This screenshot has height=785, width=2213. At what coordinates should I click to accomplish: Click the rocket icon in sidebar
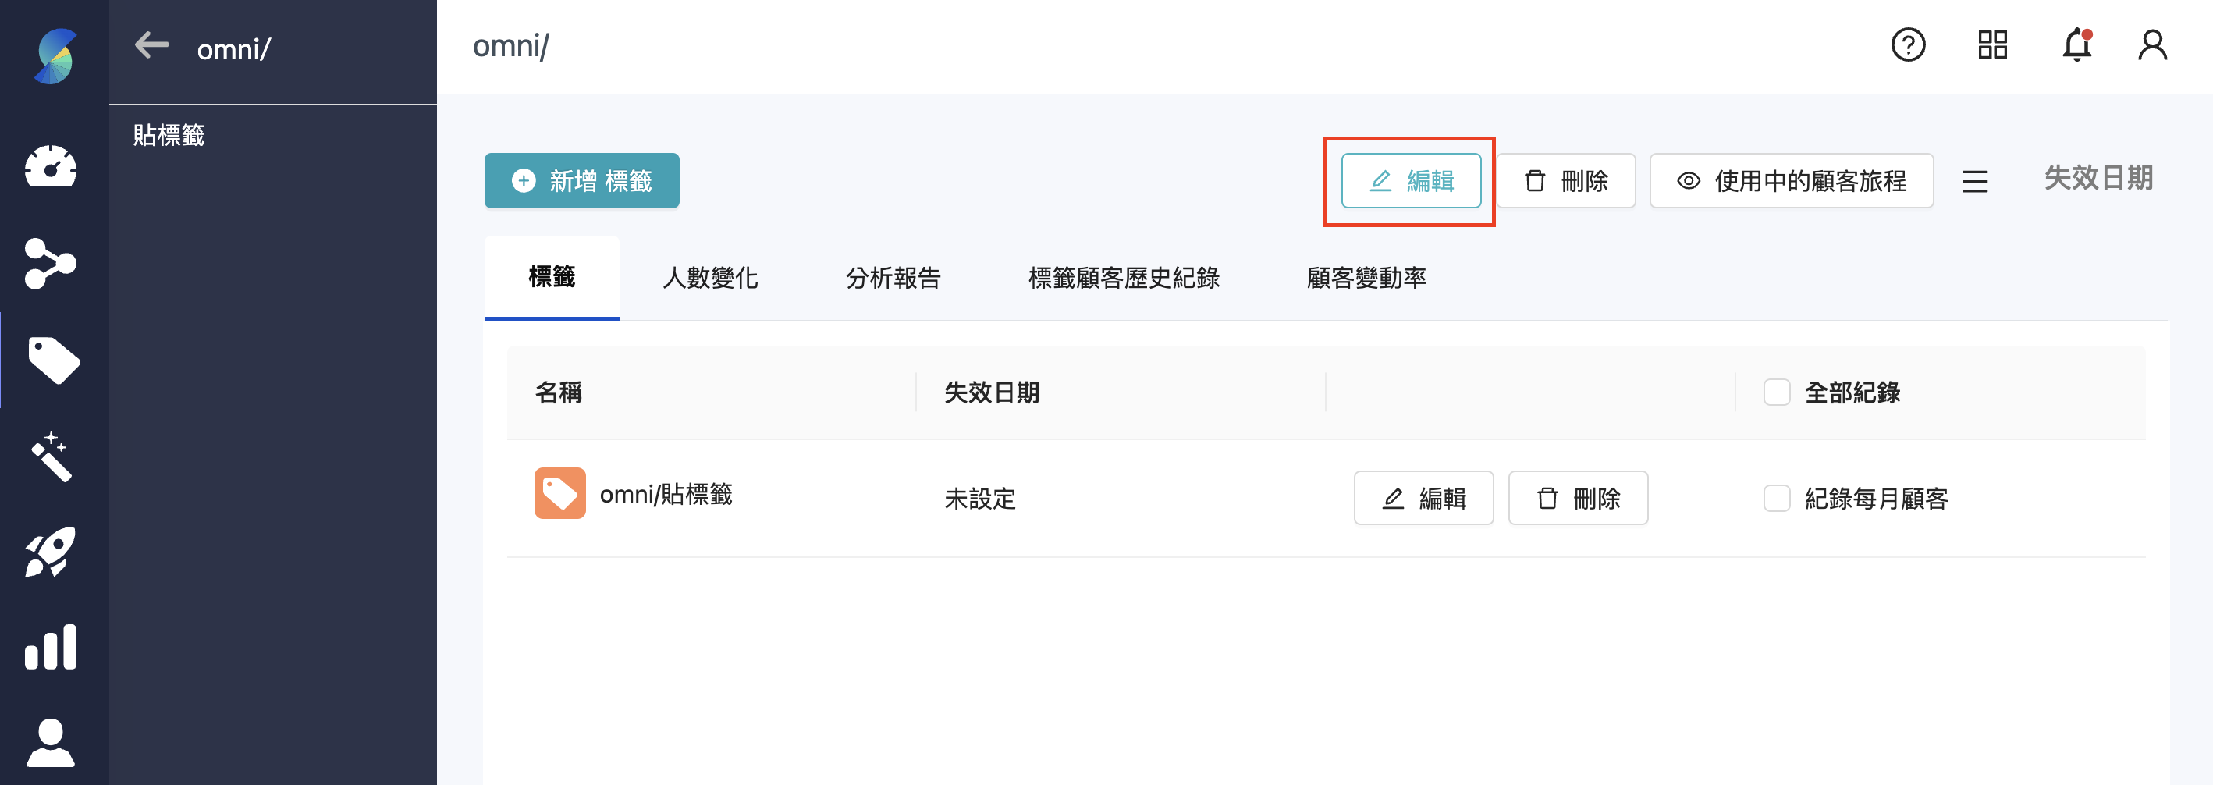[51, 552]
